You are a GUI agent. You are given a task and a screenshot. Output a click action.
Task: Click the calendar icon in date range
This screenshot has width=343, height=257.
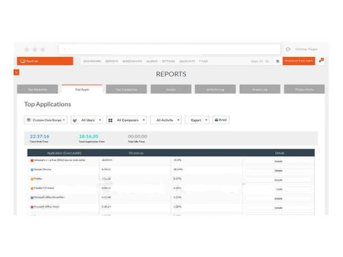pyautogui.click(x=29, y=120)
